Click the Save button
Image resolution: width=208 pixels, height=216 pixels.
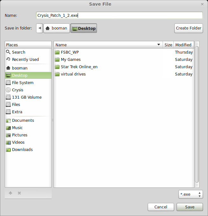190,207
